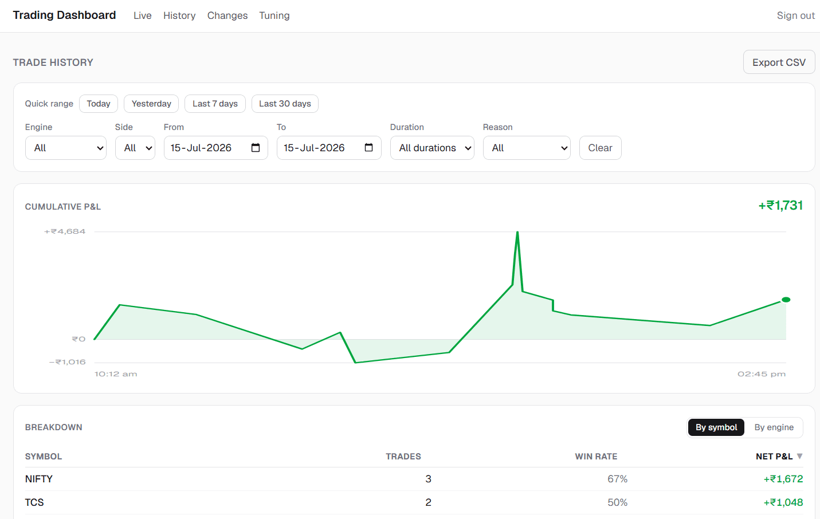Sign out of the dashboard

tap(795, 15)
